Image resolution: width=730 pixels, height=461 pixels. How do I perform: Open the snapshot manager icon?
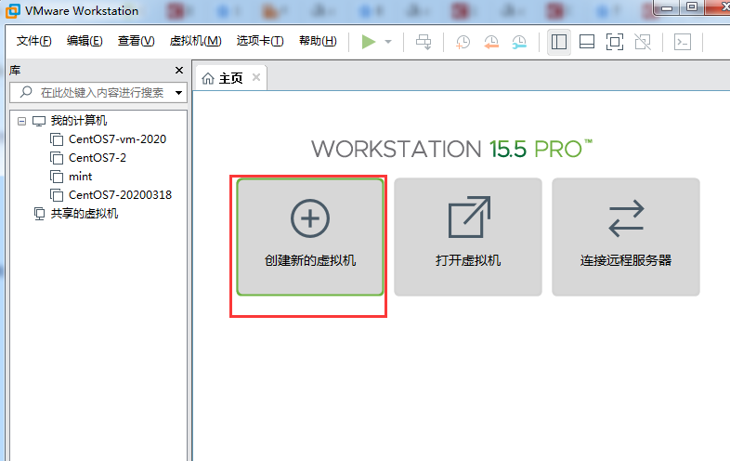(x=519, y=42)
